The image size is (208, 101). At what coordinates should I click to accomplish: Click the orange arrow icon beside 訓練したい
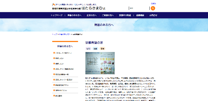click(54, 64)
